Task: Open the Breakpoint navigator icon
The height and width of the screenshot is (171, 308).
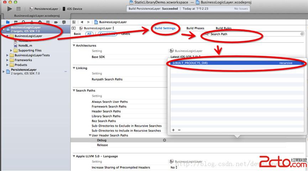Action: pos(56,22)
